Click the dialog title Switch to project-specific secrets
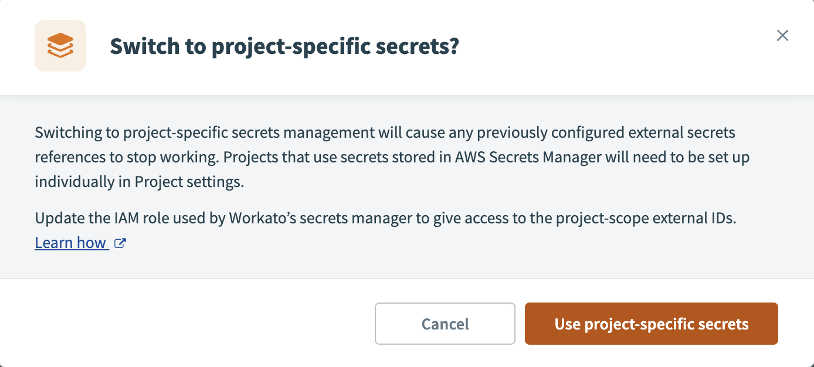 pyautogui.click(x=285, y=46)
